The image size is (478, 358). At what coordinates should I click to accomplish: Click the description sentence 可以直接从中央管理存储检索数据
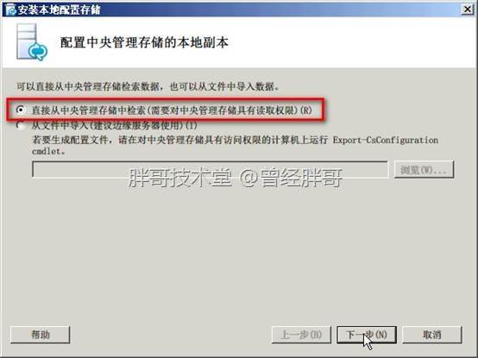coord(148,86)
